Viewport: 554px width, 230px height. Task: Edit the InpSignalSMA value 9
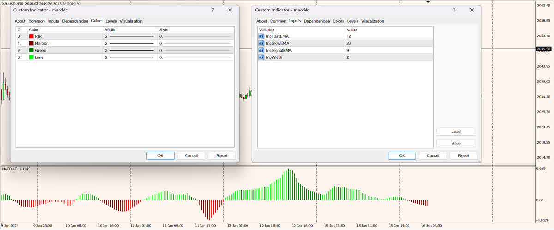pyautogui.click(x=389, y=50)
